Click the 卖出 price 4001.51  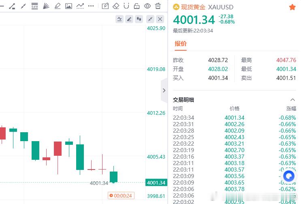coord(286,78)
